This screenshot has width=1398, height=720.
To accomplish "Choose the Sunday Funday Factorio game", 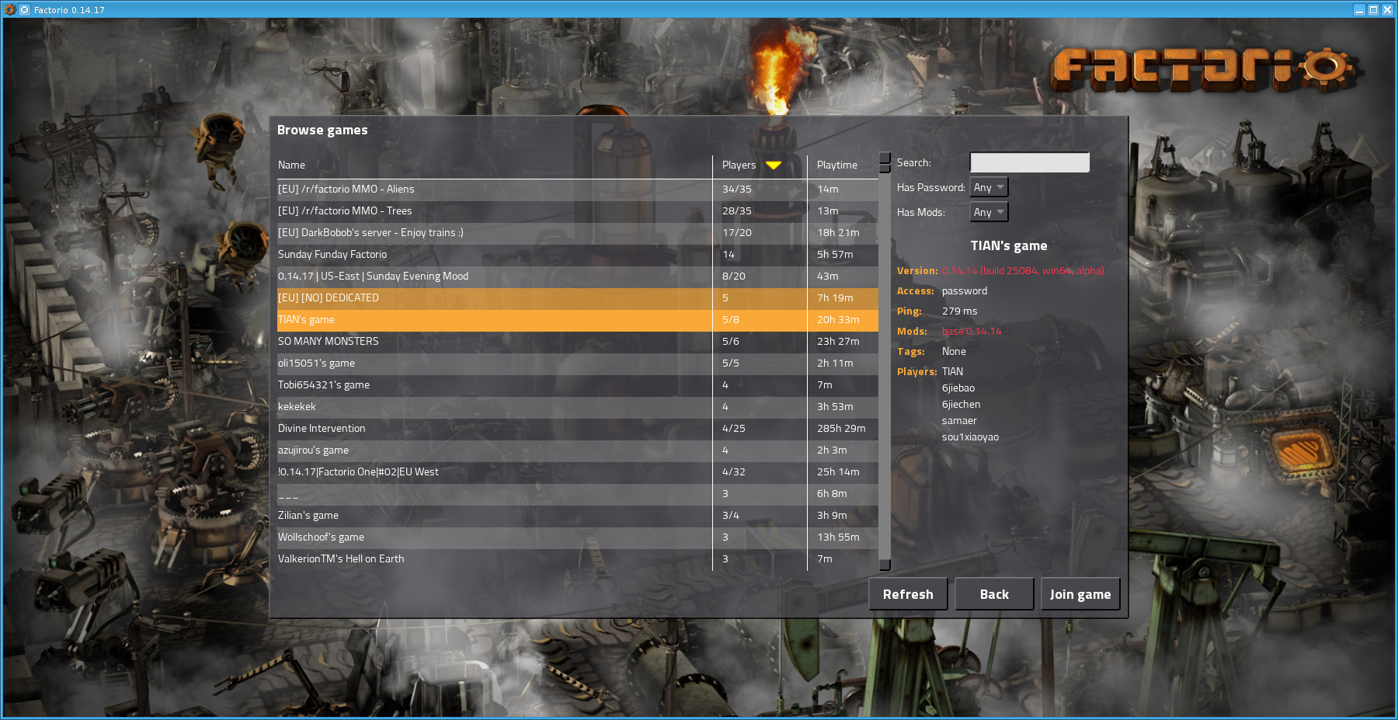I will point(332,254).
